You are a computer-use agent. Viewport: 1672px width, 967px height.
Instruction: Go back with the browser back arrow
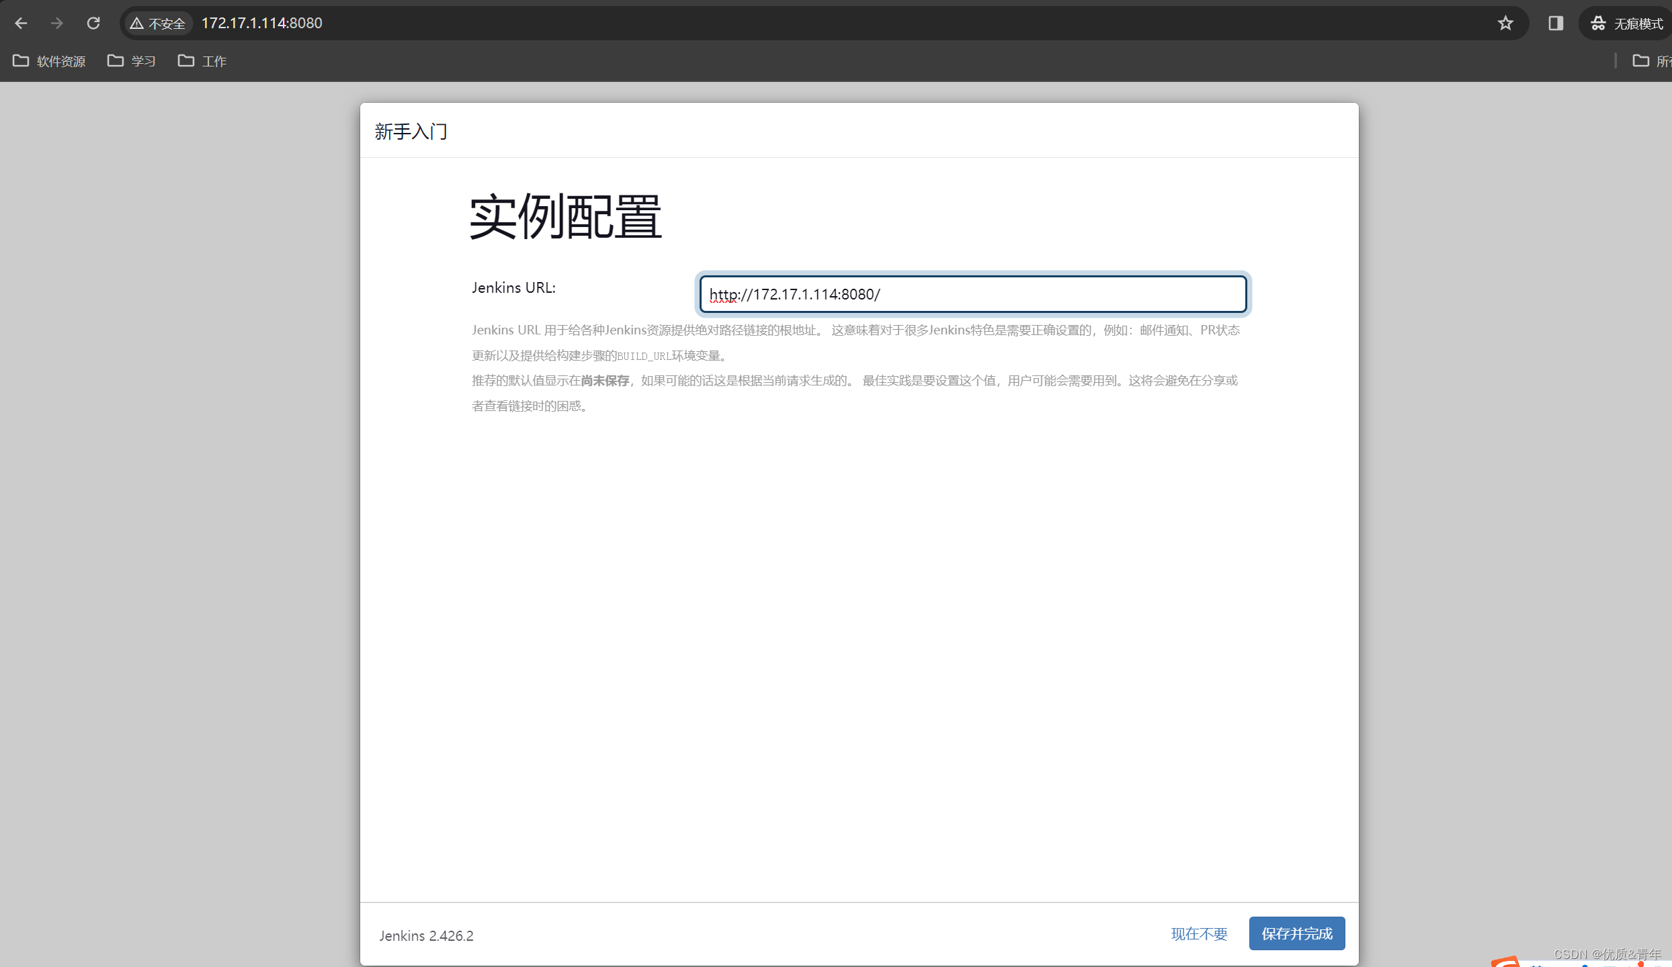click(x=21, y=24)
